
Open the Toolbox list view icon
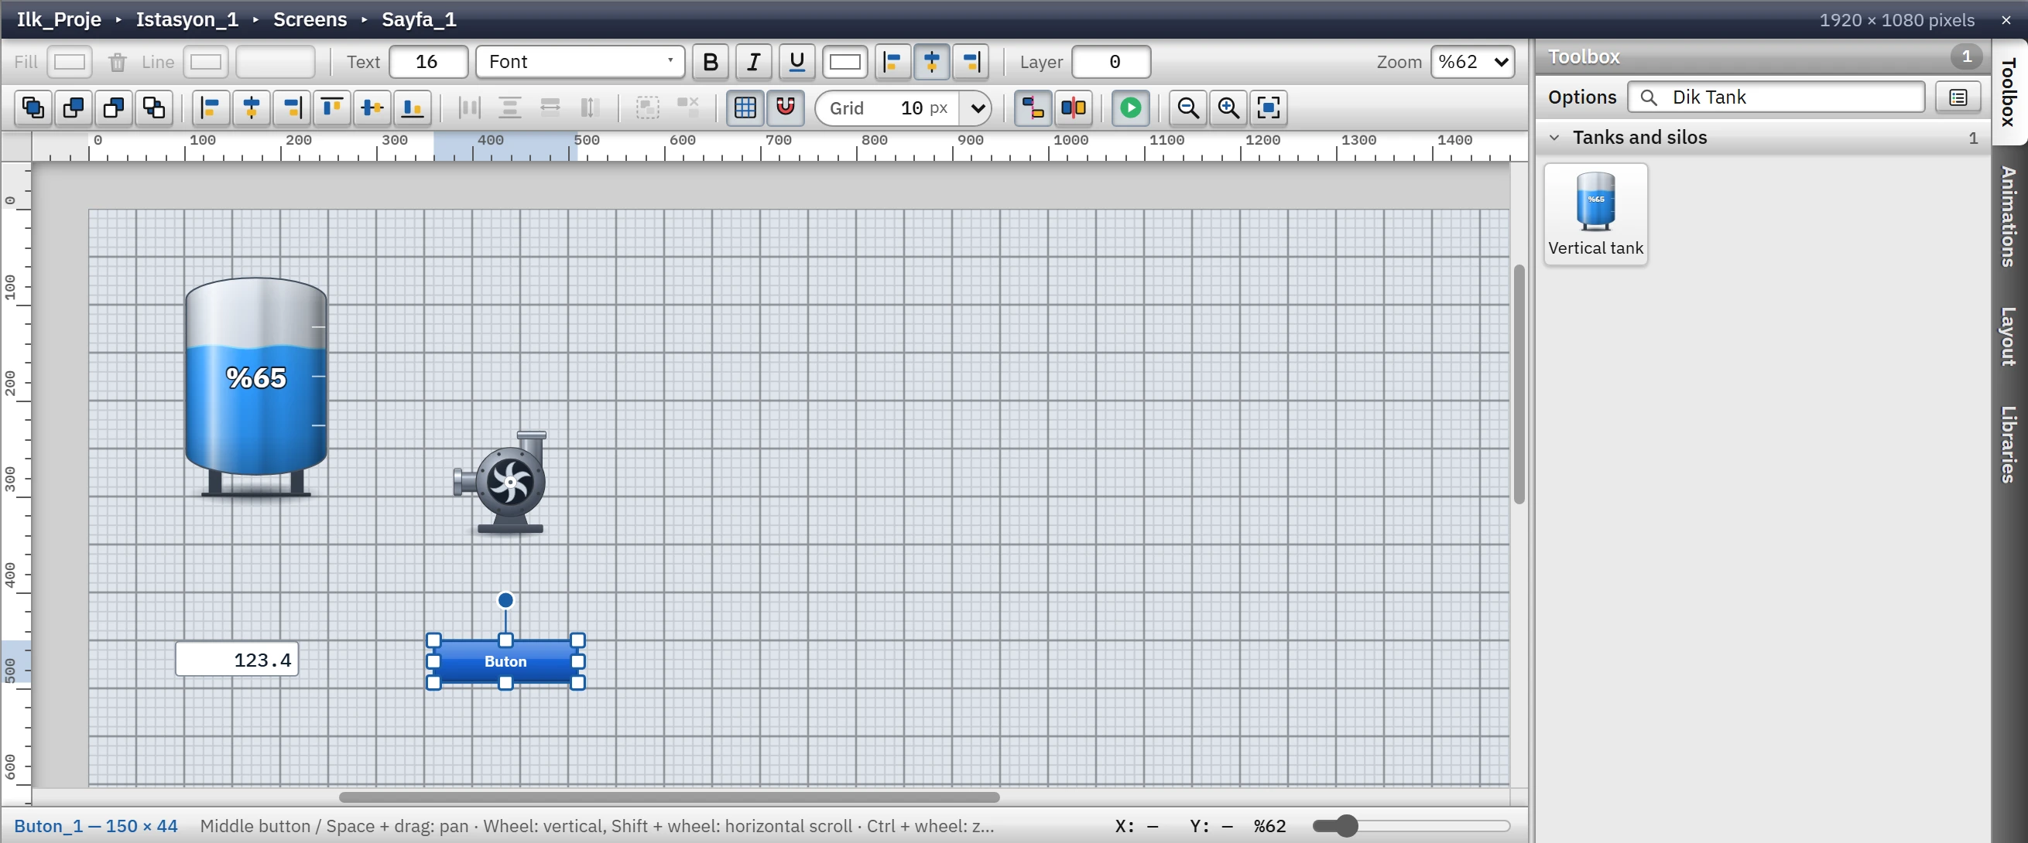tap(1958, 97)
